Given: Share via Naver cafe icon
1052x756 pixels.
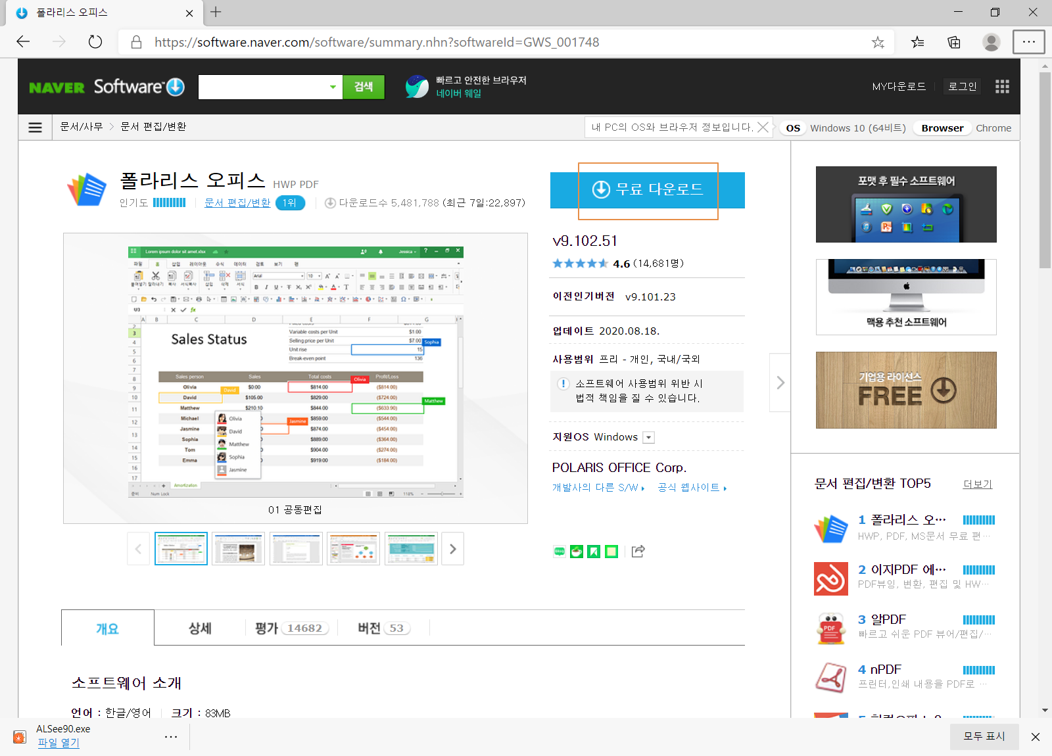Looking at the screenshot, I should point(577,552).
